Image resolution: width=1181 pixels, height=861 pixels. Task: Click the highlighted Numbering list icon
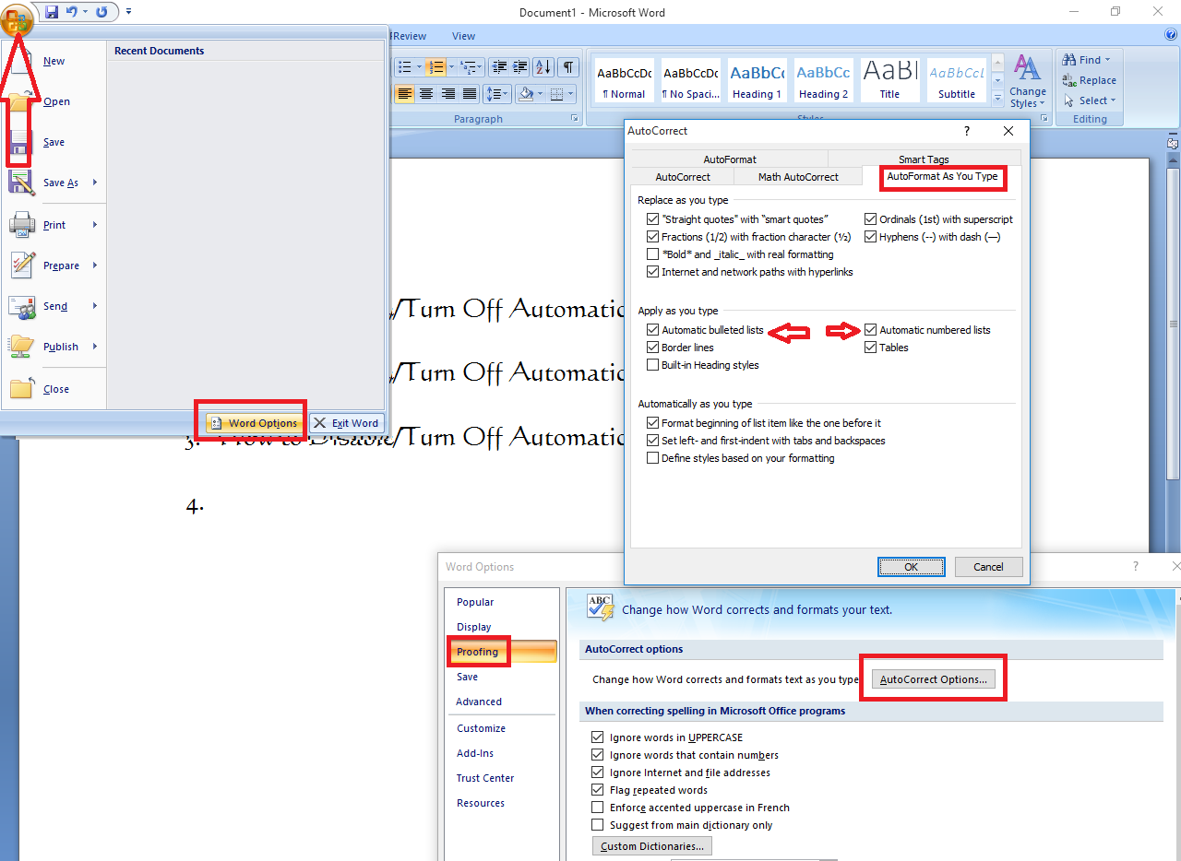tap(436, 66)
